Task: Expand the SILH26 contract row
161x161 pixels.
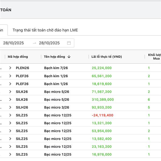Action: 10,107
